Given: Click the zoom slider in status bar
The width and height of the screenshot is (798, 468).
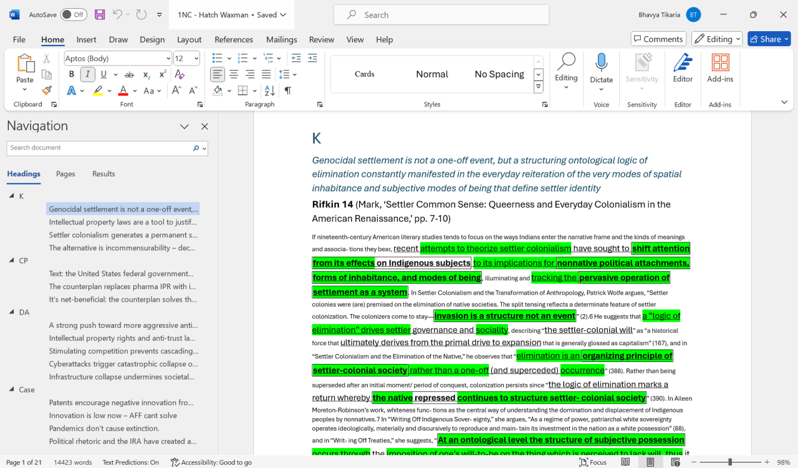Looking at the screenshot, I should point(729,462).
